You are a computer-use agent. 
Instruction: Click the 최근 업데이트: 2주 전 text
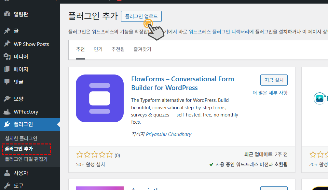(x=266, y=155)
